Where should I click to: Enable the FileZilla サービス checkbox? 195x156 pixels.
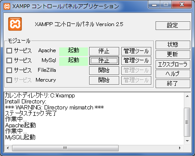[x=9, y=70]
